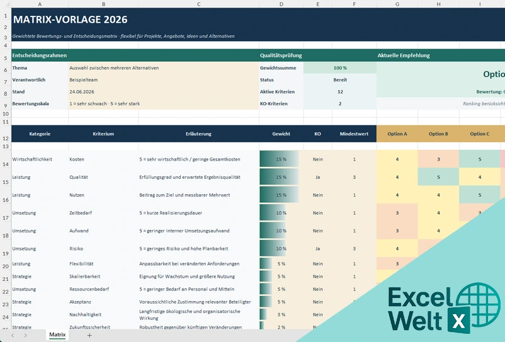
Task: Click the Option C column heading
Action: coord(480,134)
